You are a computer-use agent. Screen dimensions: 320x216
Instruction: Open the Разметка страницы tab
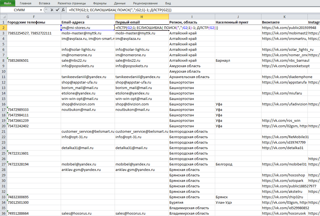[x=72, y=3]
